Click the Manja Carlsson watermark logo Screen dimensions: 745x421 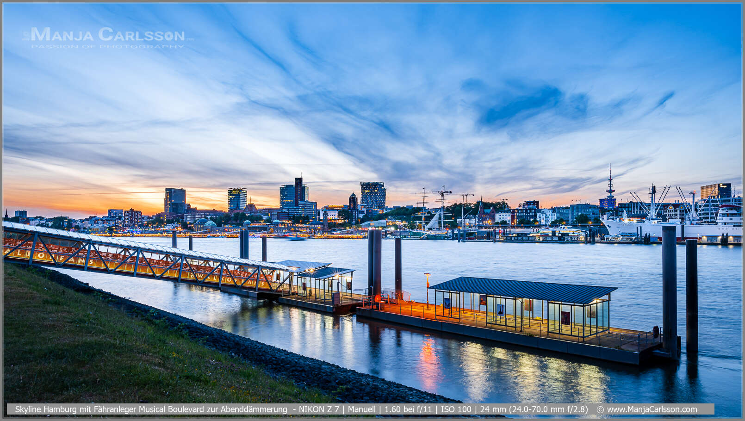(x=108, y=34)
